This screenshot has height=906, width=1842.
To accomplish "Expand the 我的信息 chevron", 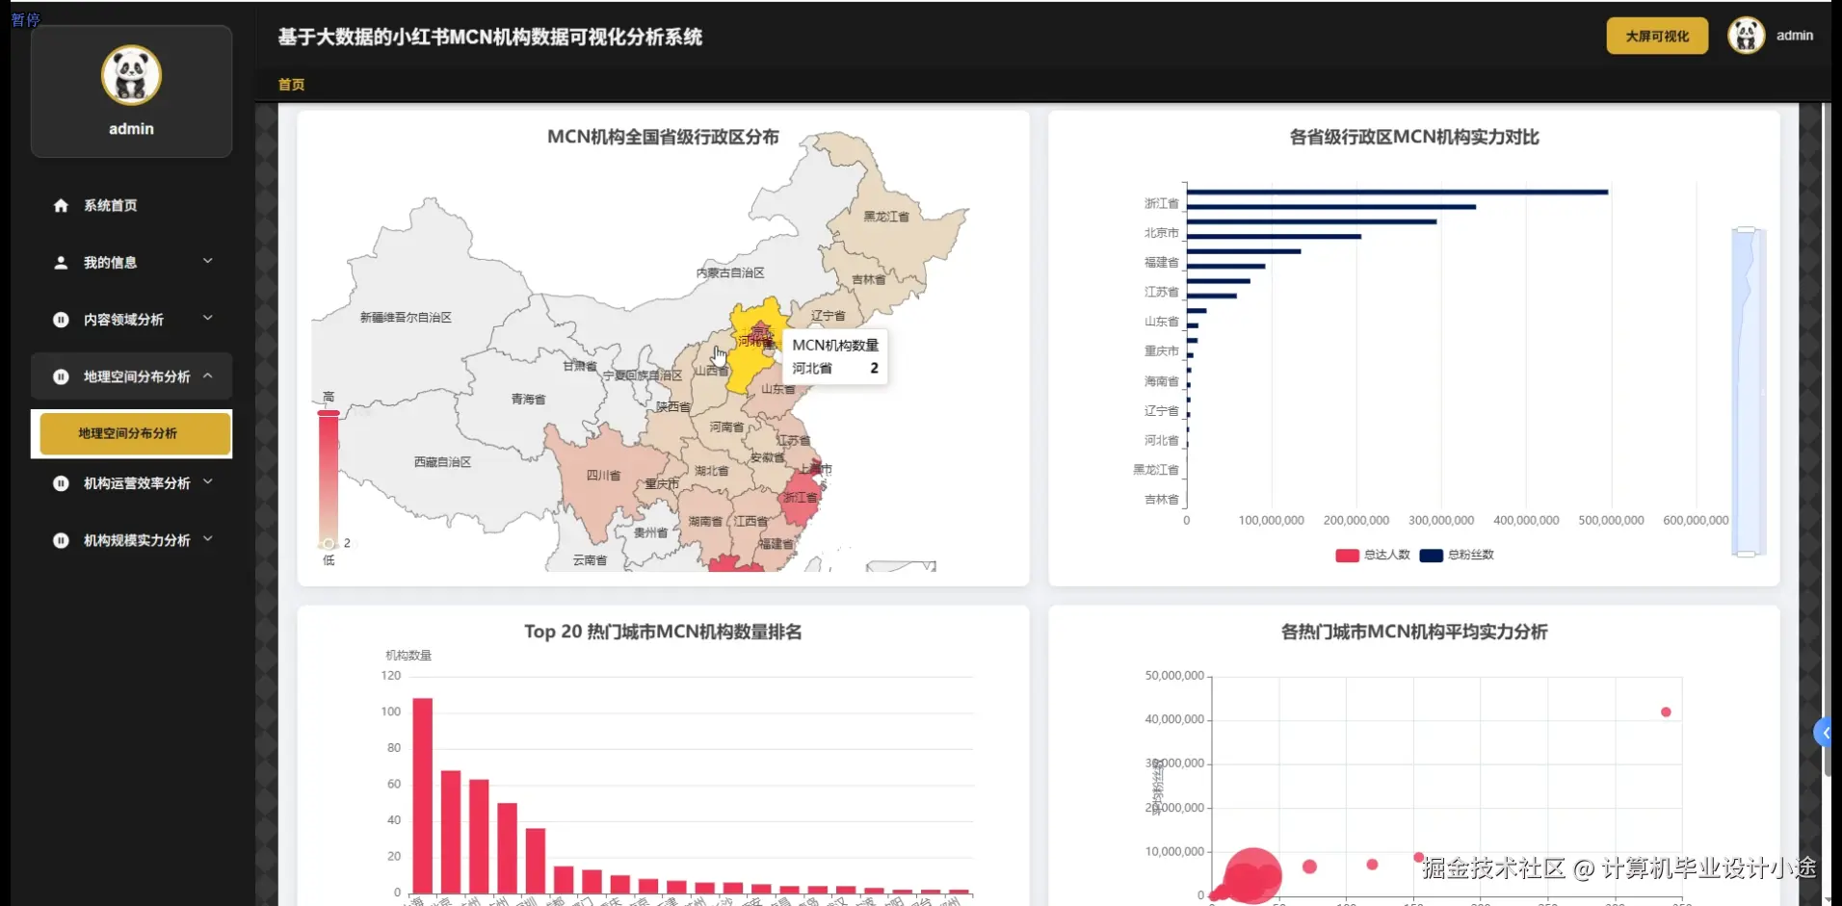I will [208, 261].
